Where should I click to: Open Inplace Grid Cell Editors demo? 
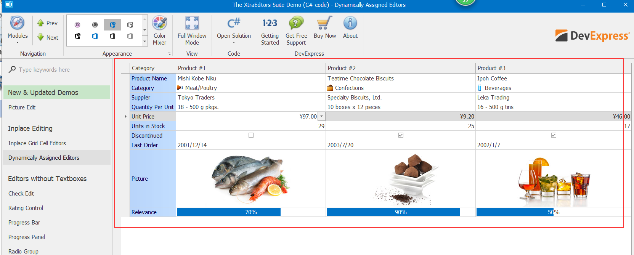point(37,143)
